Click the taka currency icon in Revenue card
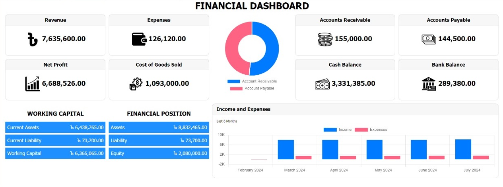The height and width of the screenshot is (187, 503). click(x=32, y=39)
